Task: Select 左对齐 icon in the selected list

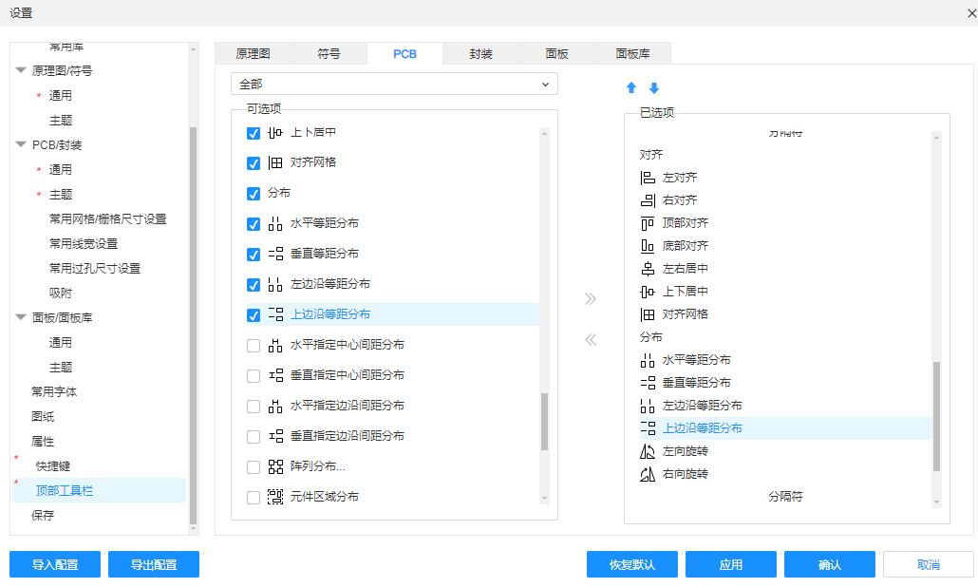Action: 648,178
